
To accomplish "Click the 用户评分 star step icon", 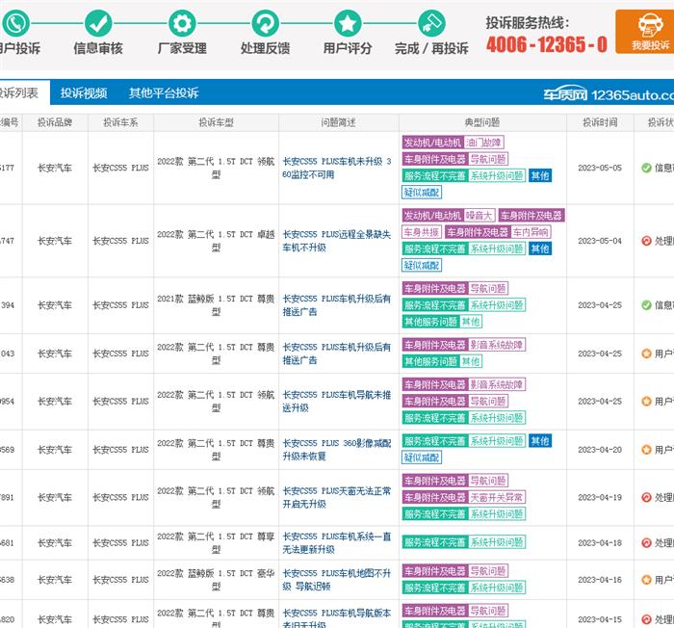I will click(348, 23).
